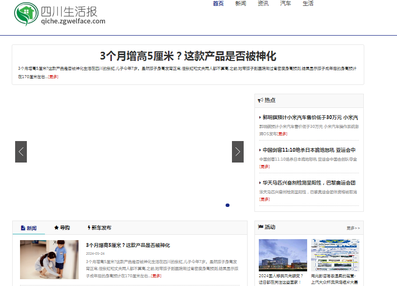Viewport: 397px width, 286px height.
Task: Open 郭明錤预计小米汽车售价低于30万元 hot article
Action: coord(310,118)
